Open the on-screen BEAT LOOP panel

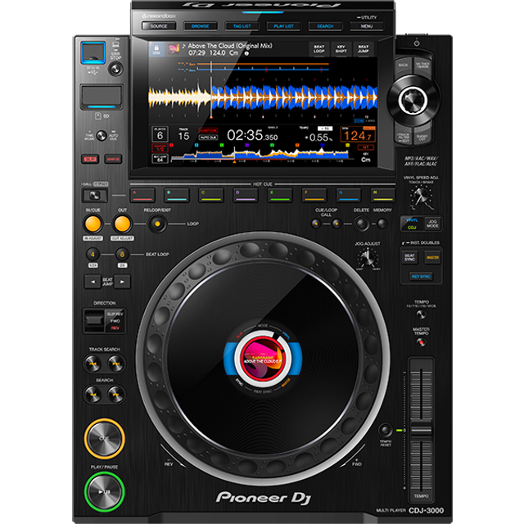(x=318, y=49)
